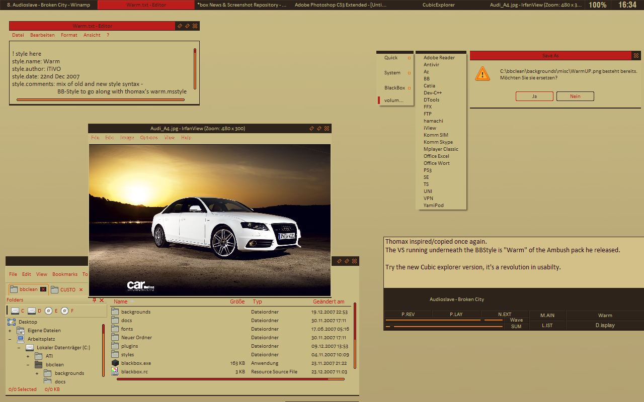Click Ja to replace the file
The height and width of the screenshot is (402, 644).
[x=534, y=96]
